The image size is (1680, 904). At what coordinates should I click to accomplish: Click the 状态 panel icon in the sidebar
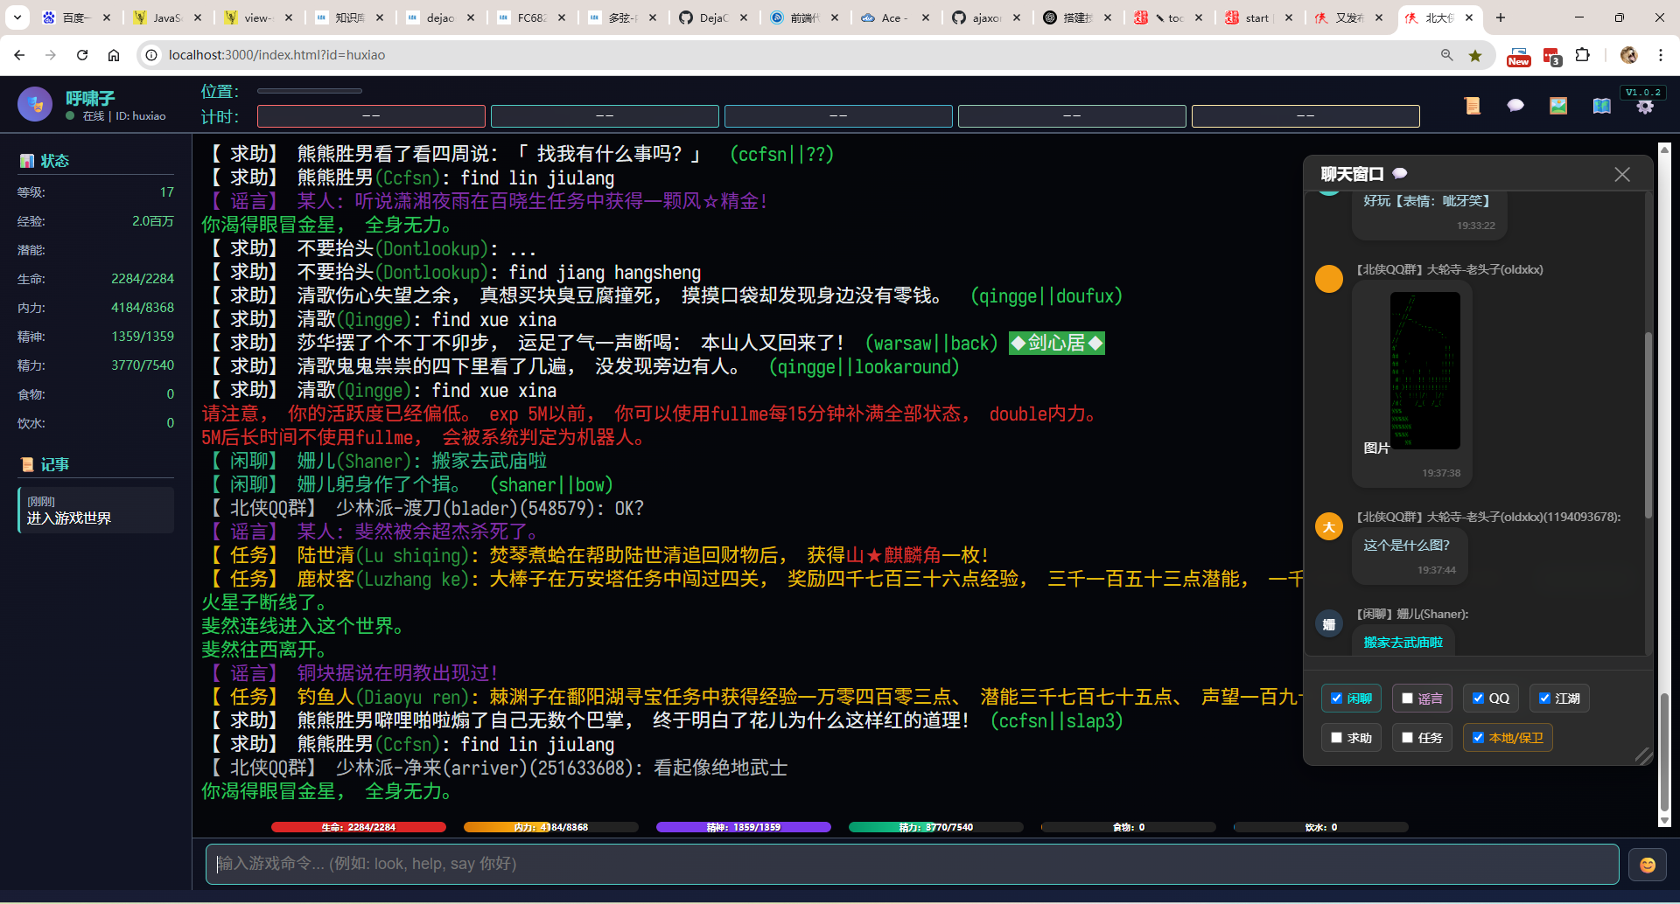tap(26, 160)
